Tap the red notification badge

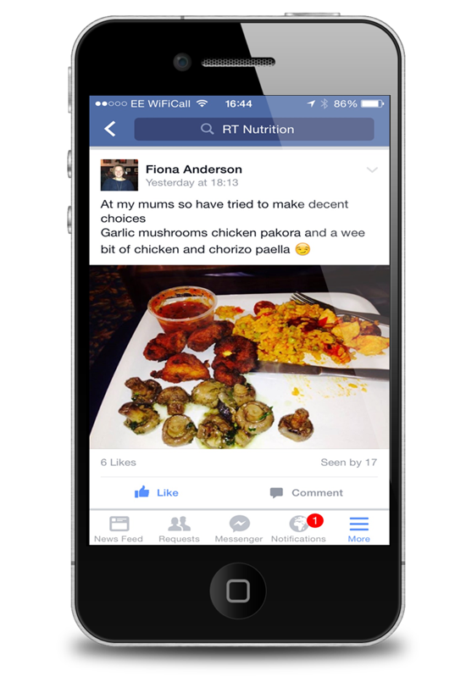pos(315,520)
